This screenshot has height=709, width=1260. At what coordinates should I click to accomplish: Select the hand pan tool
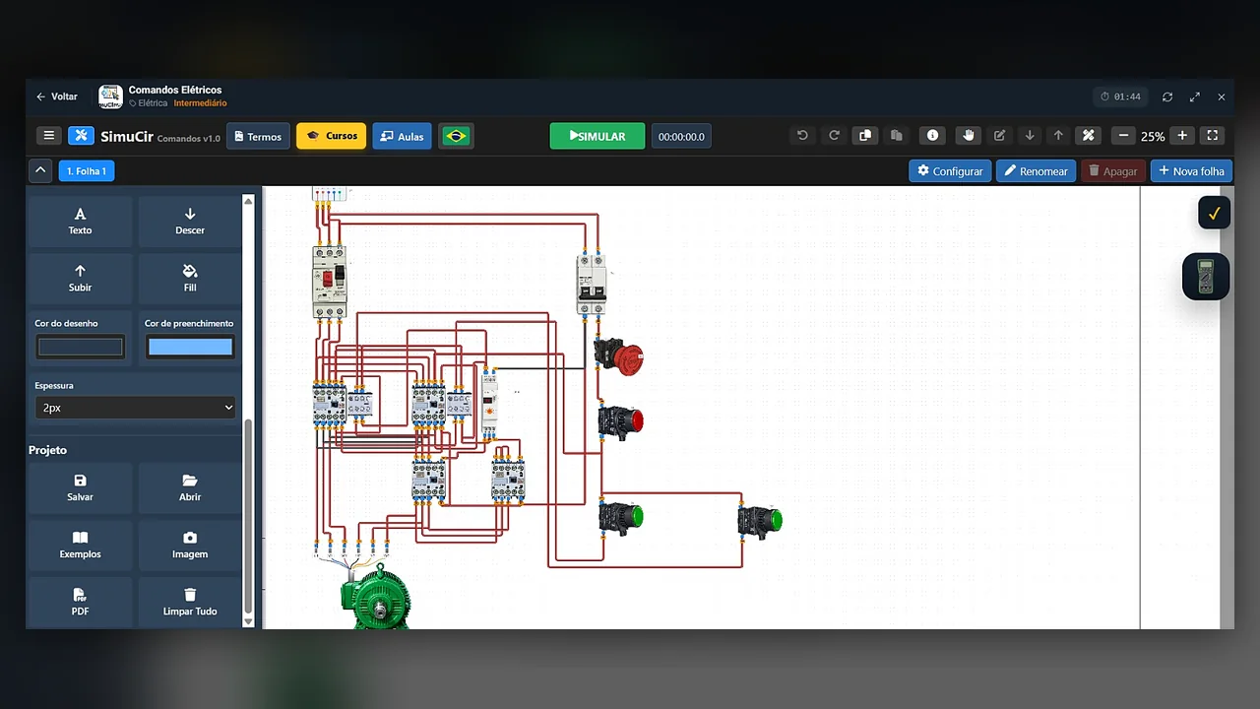969,136
